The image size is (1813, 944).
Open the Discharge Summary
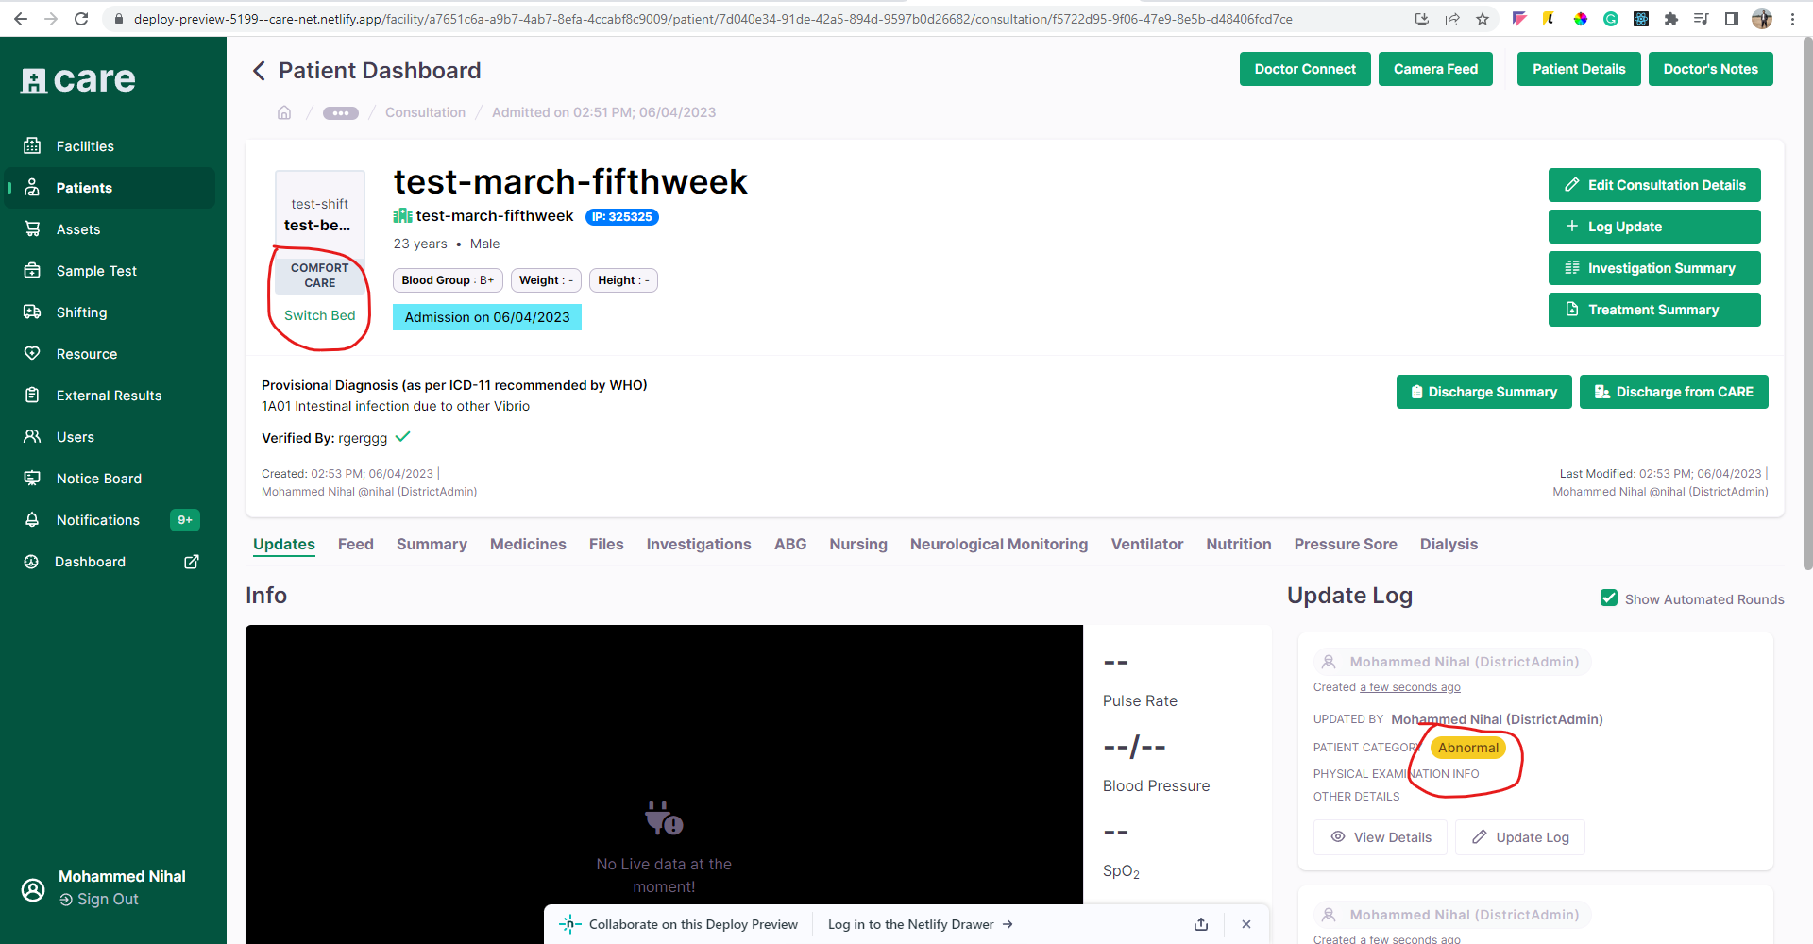(x=1483, y=392)
